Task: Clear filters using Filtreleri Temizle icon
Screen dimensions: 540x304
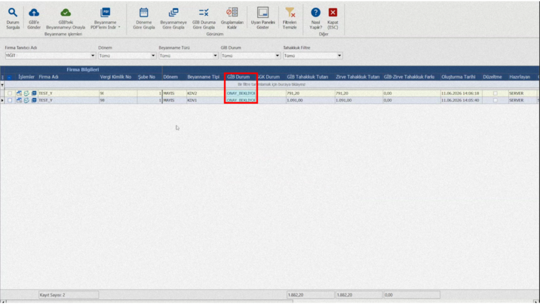Action: coord(290,13)
